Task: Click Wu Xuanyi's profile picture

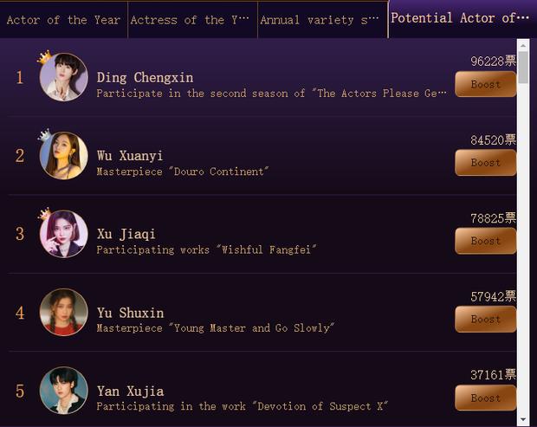Action: pos(63,156)
